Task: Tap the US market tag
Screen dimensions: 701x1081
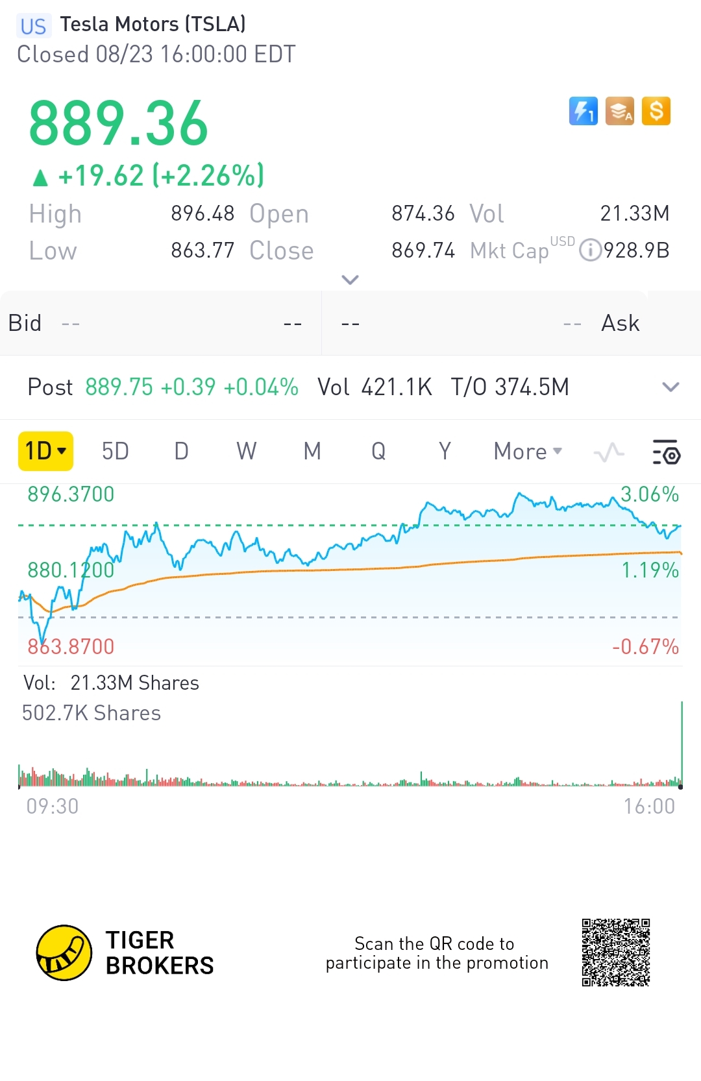Action: click(x=33, y=26)
